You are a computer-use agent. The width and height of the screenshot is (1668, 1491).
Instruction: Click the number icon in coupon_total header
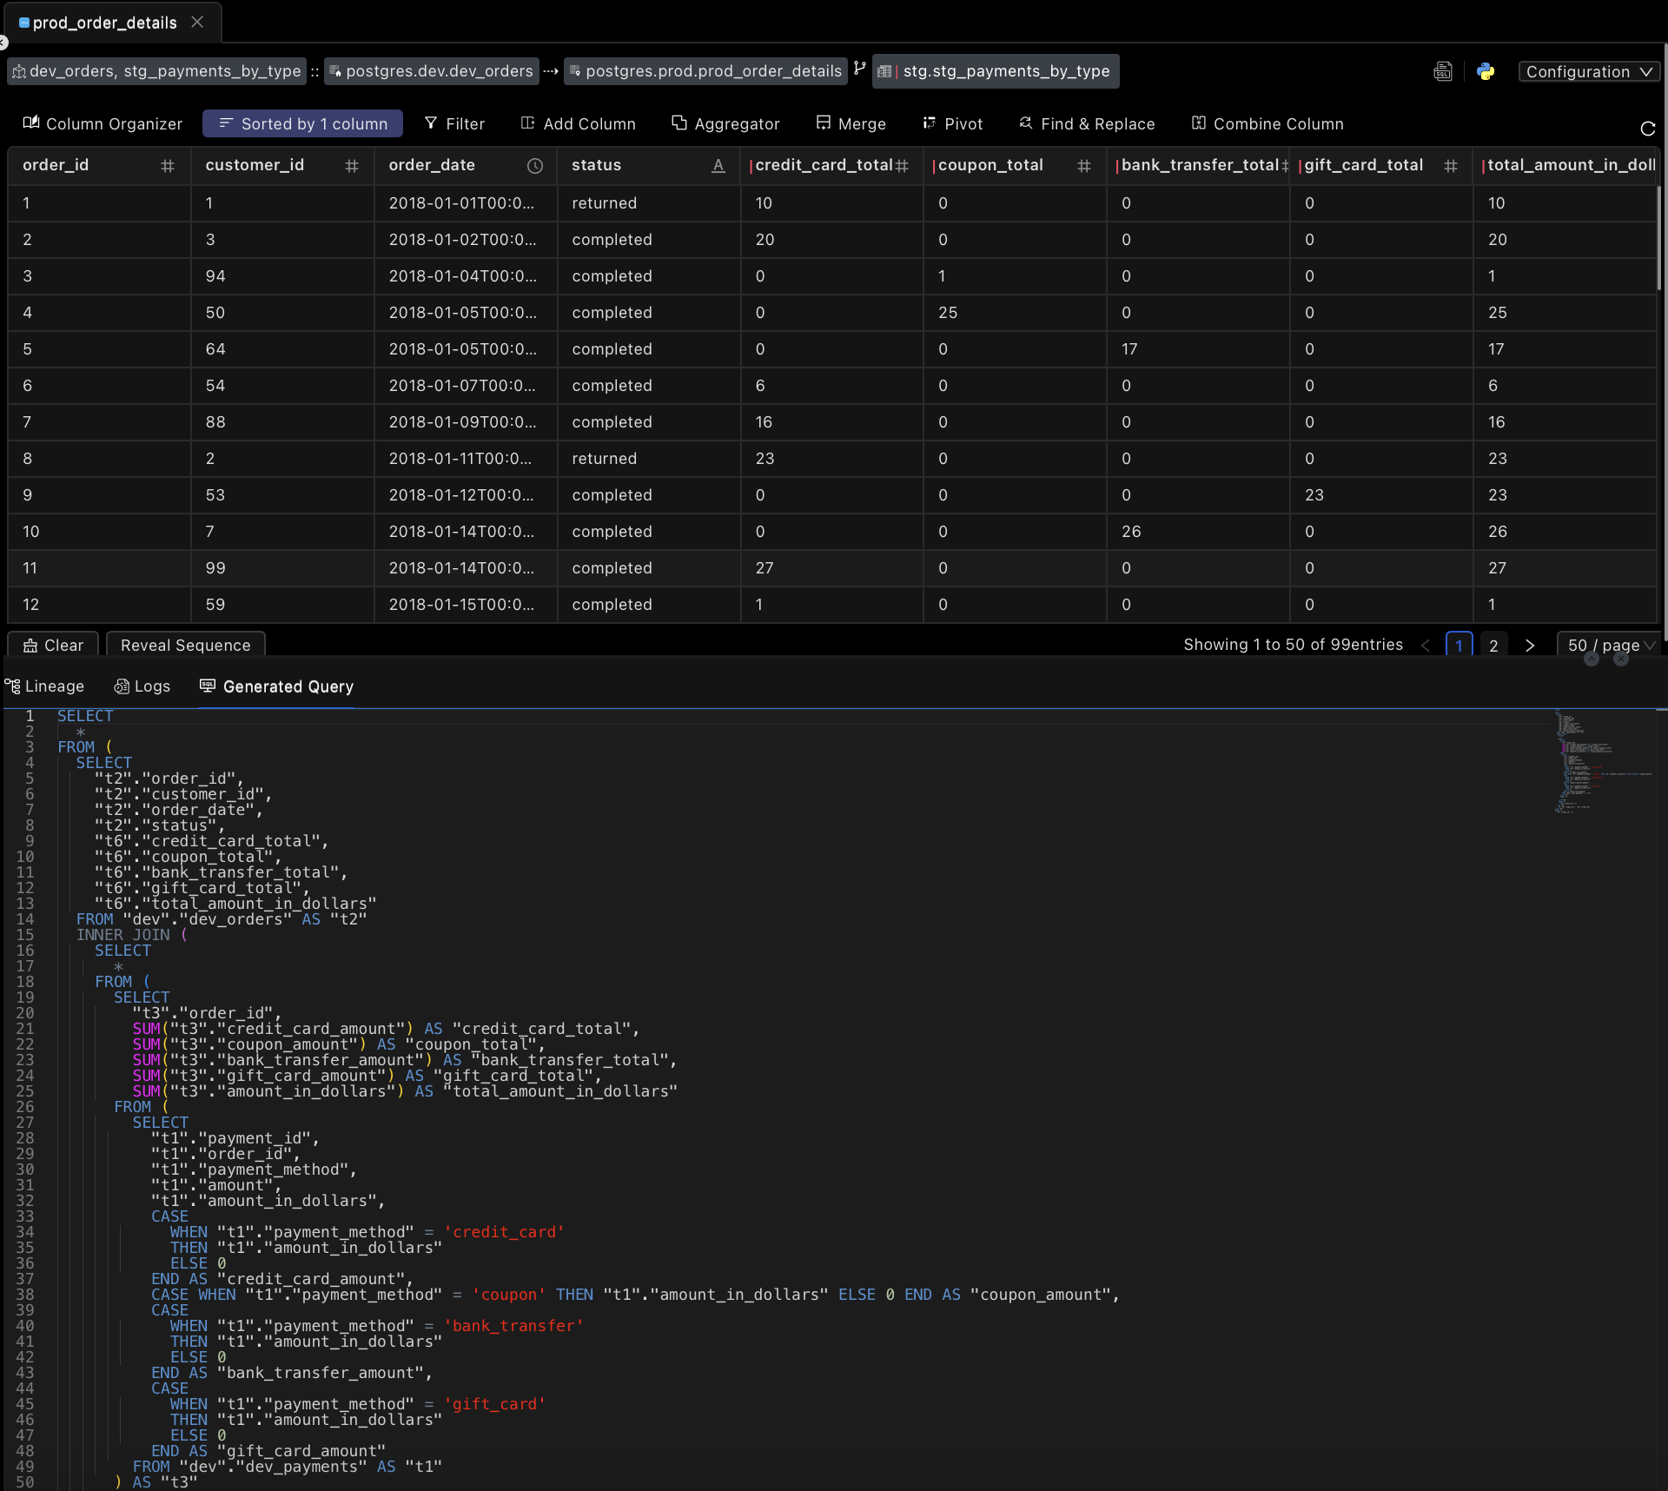point(1084,166)
